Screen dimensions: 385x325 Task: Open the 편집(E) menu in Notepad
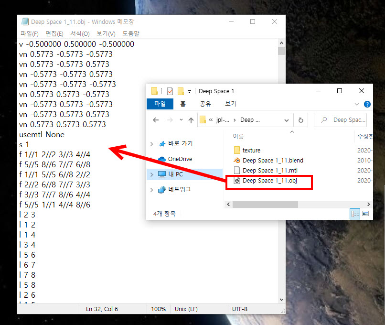click(x=54, y=33)
